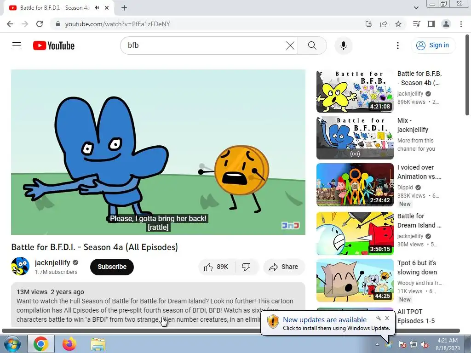Screen dimensions: 471x353
Task: Open 'I voiced over Animation vs.' title
Action: [x=419, y=172]
